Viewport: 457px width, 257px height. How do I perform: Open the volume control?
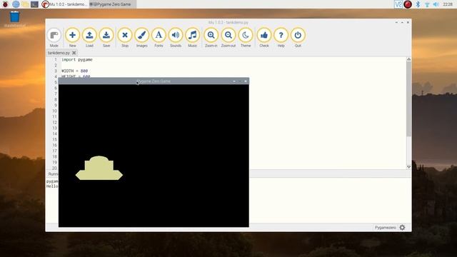click(436, 4)
